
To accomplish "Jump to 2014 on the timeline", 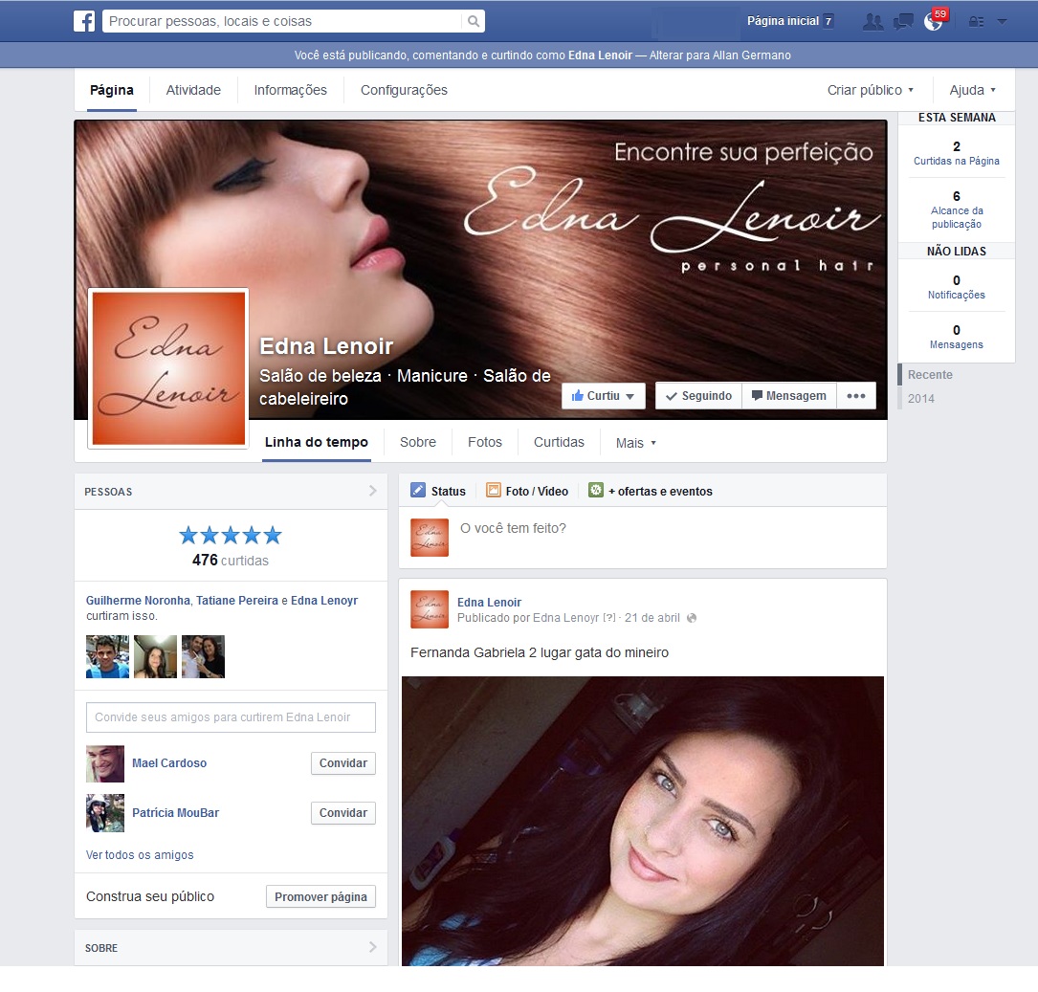I will (x=921, y=398).
